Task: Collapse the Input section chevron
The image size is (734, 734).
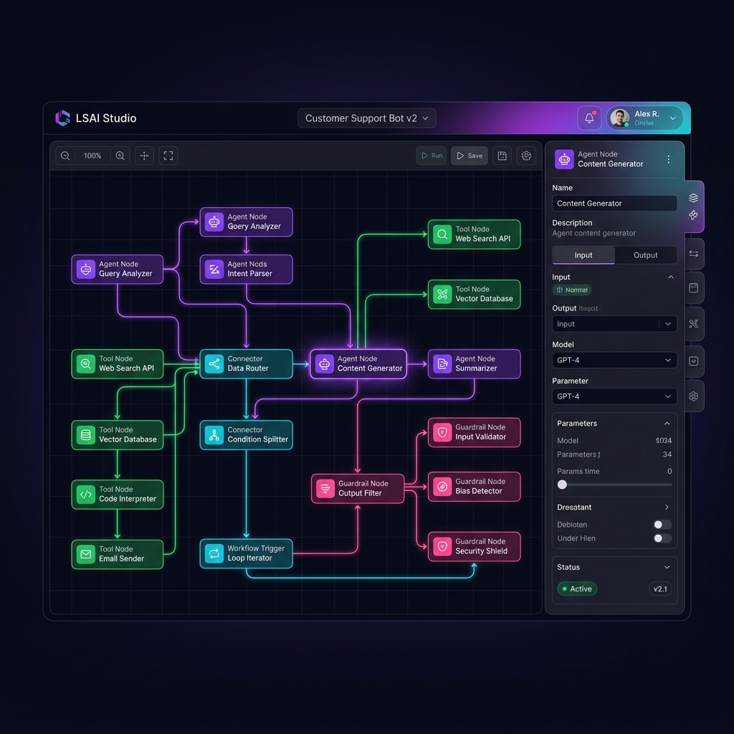Action: coord(670,277)
